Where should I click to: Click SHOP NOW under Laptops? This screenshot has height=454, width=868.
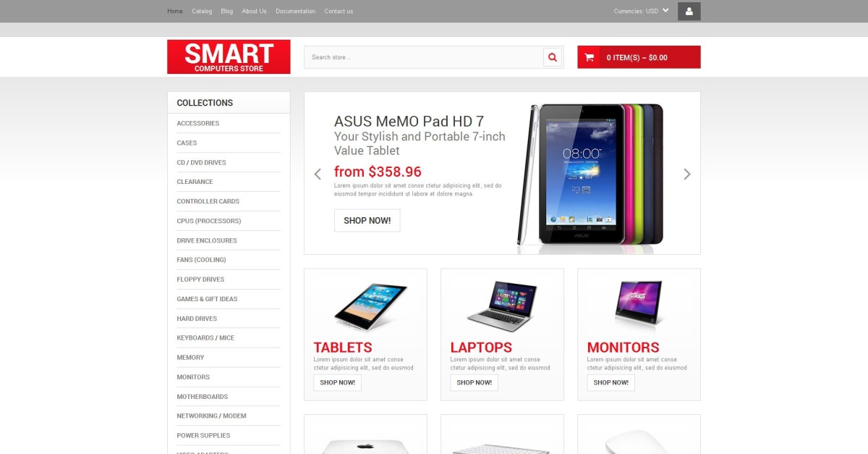point(474,382)
